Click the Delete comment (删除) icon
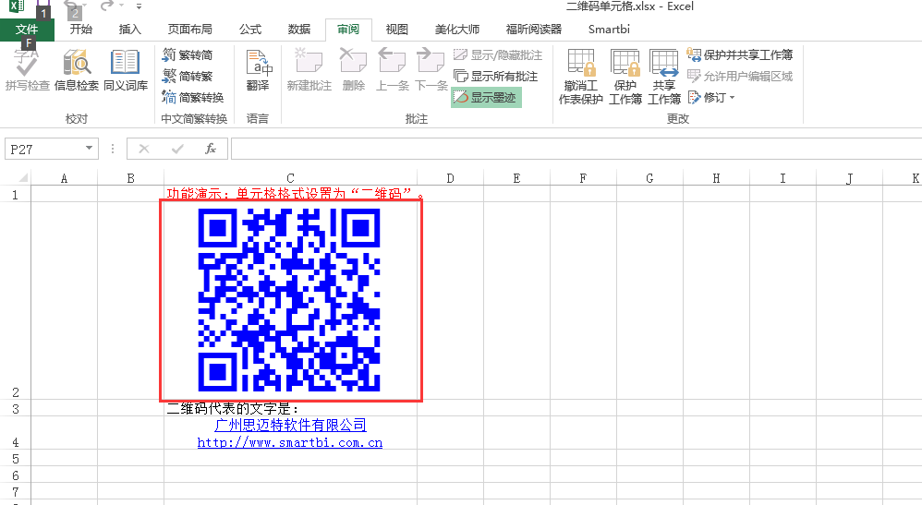The image size is (922, 505). coord(354,70)
